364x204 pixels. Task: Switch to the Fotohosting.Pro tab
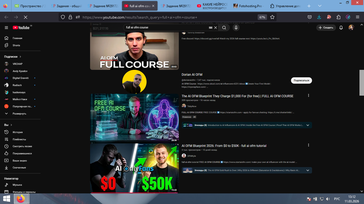click(249, 6)
